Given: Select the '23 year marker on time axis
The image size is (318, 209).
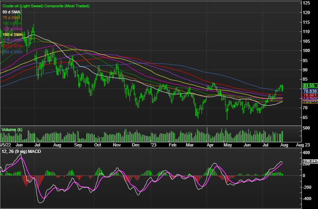Looking at the screenshot, I should (x=153, y=145).
